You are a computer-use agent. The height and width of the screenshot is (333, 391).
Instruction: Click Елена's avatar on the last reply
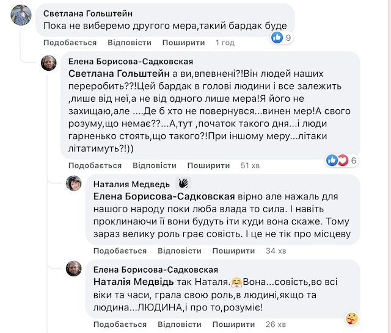(x=73, y=269)
